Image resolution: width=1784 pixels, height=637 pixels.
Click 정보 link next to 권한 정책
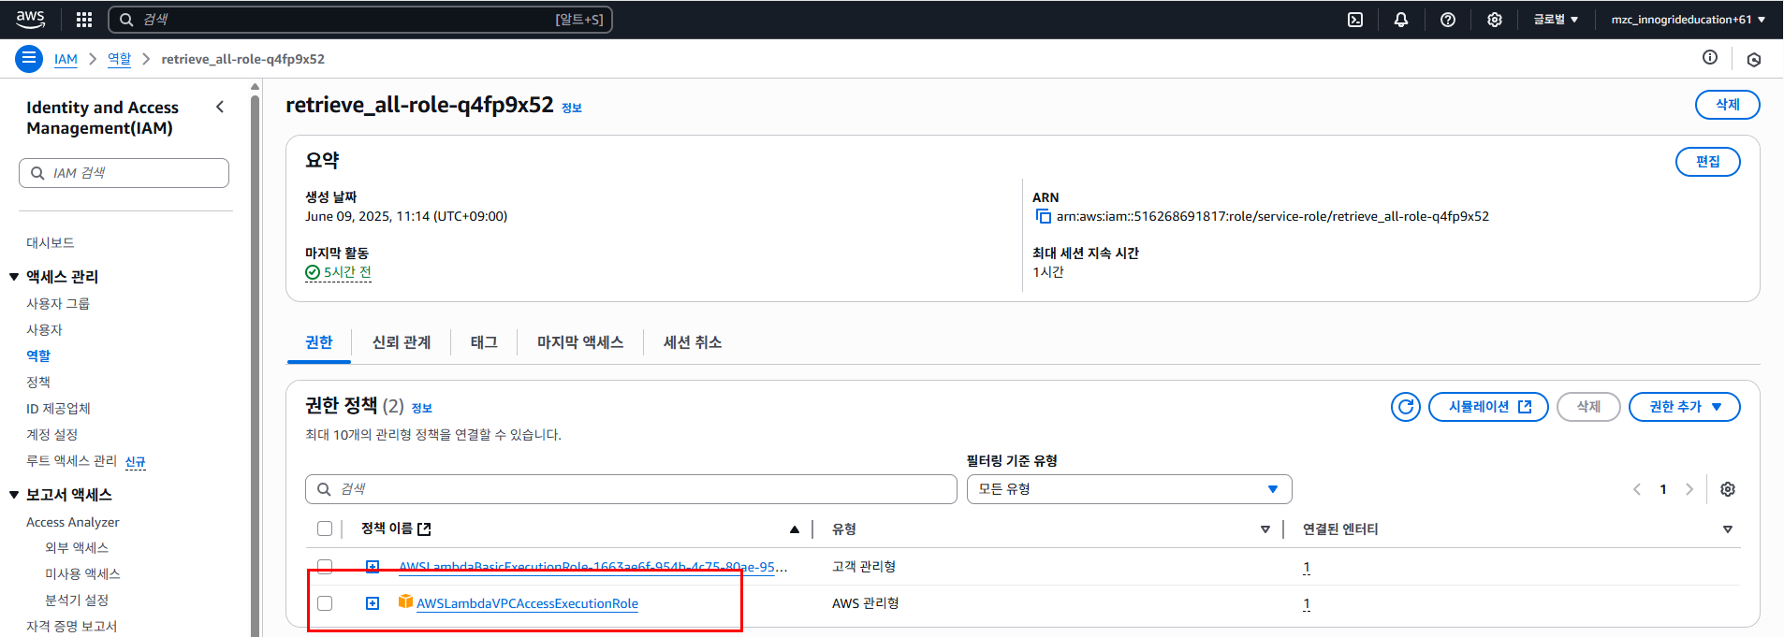pyautogui.click(x=422, y=408)
